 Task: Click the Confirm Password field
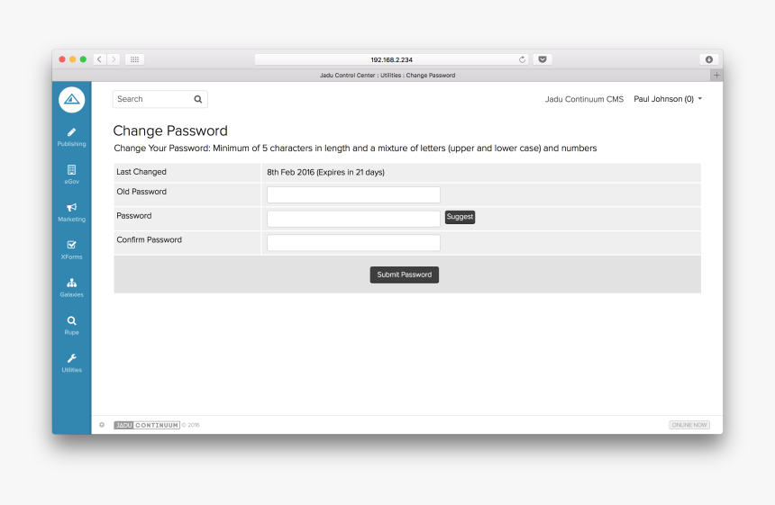[x=353, y=242]
